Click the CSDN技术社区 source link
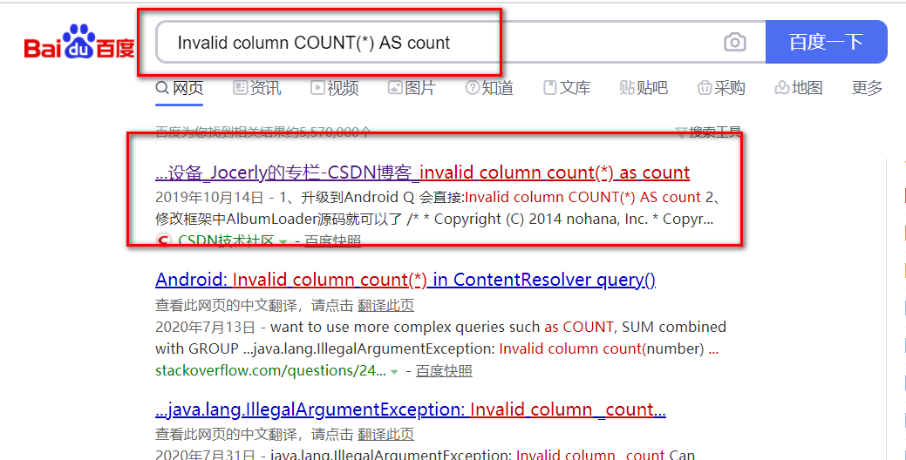Screen dimensions: 906x460 click(x=225, y=240)
